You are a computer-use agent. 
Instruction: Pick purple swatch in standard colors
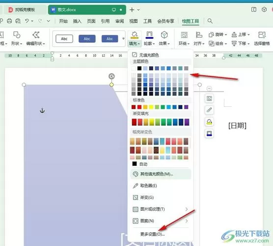point(186,107)
